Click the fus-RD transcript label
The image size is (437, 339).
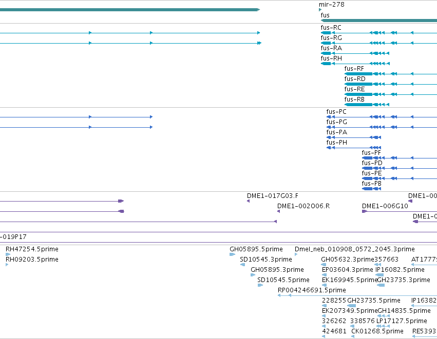tap(355, 79)
